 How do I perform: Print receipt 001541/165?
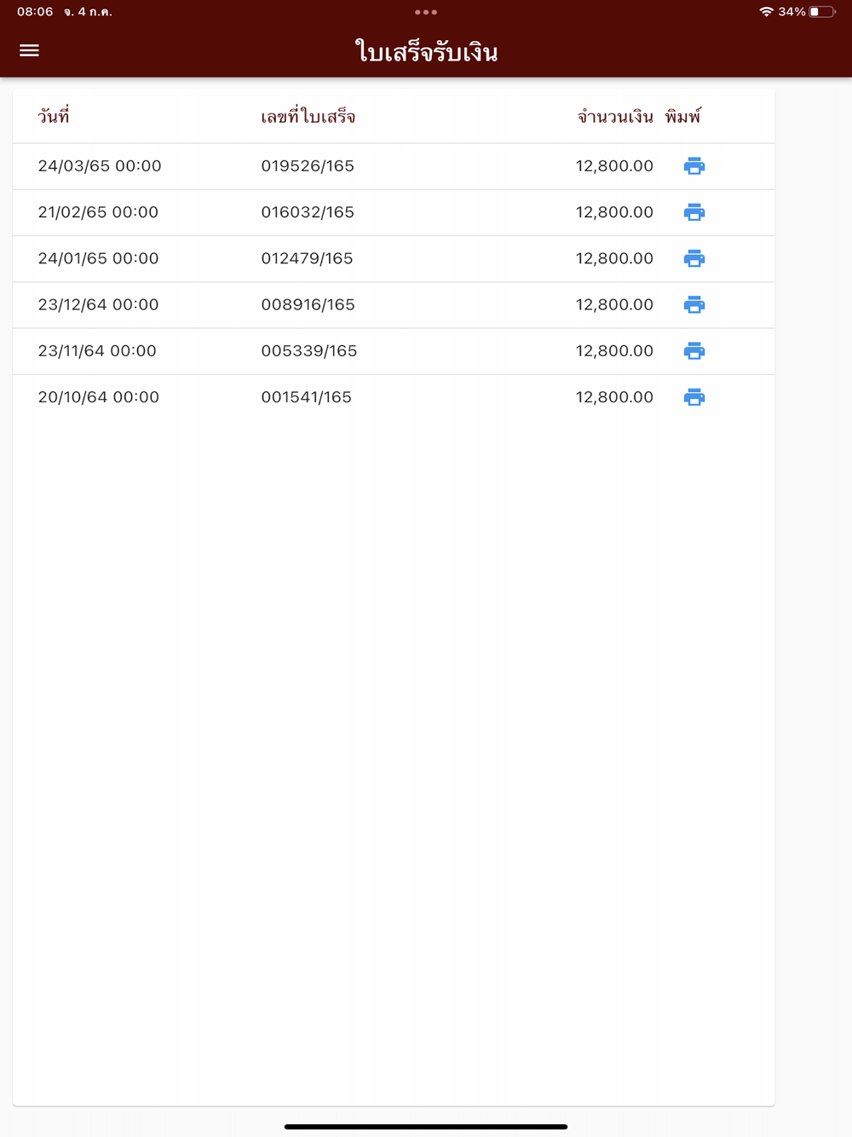(x=694, y=396)
